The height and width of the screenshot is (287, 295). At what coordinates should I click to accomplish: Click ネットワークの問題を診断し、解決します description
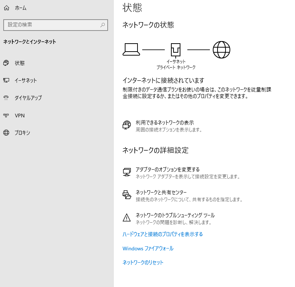(174, 222)
